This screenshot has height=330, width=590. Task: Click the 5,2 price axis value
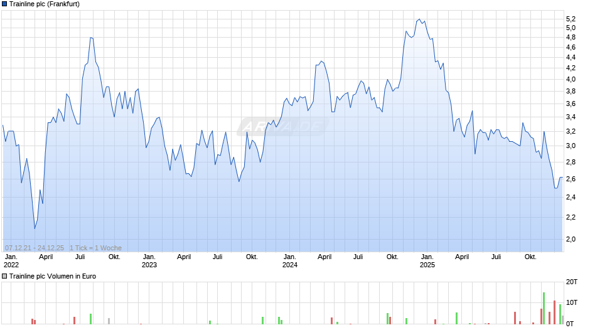click(571, 19)
